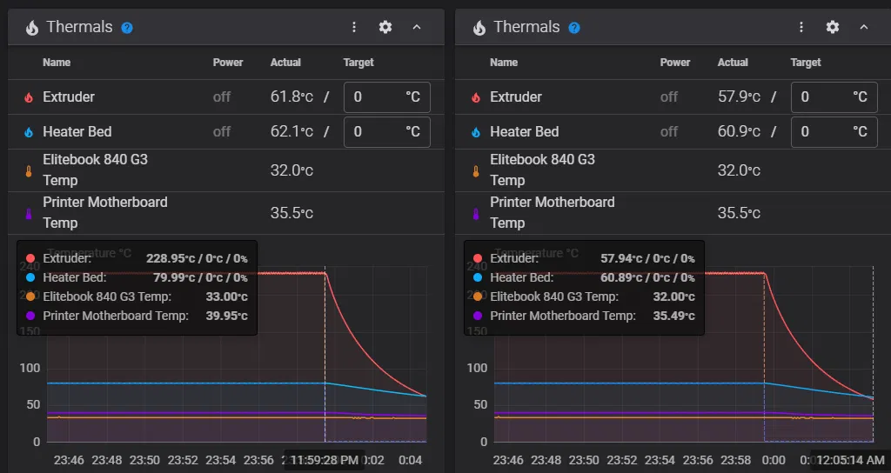891x473 pixels.
Task: Click 61.8°C Extruder actual value in left panel
Action: (x=291, y=97)
